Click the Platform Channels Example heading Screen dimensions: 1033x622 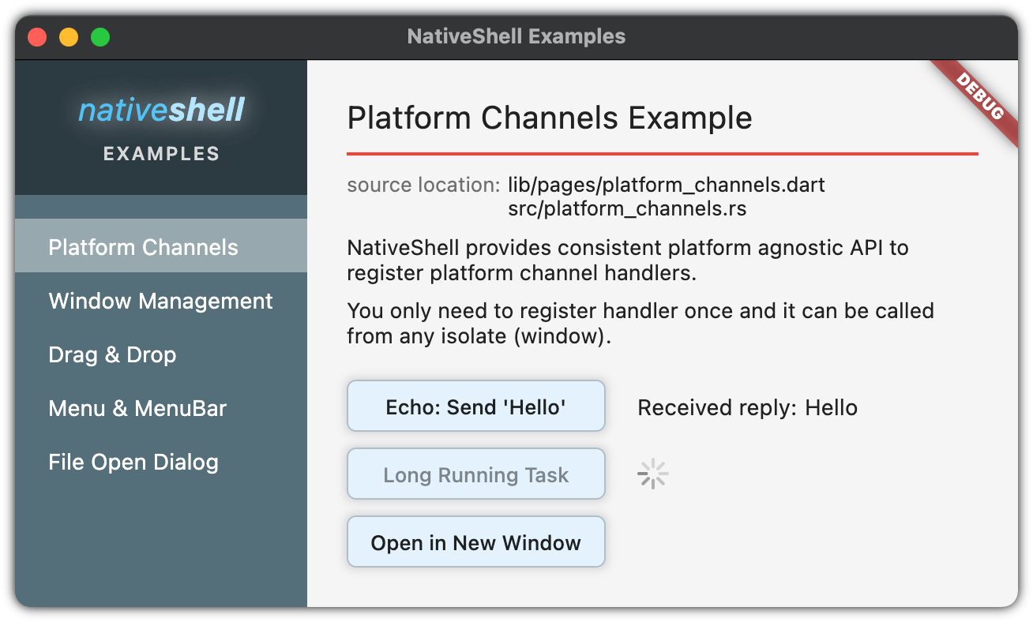550,118
